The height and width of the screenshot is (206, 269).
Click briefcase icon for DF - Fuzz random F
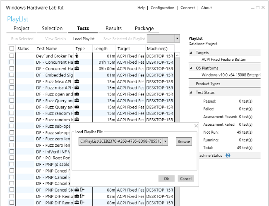coord(77,113)
